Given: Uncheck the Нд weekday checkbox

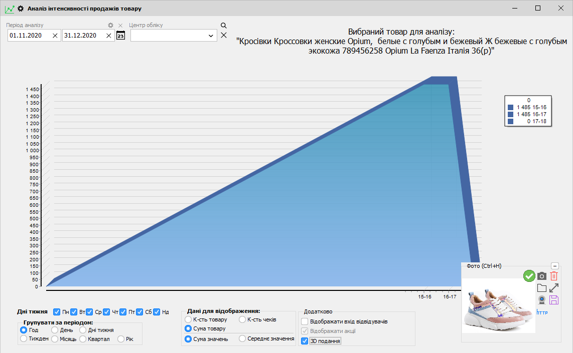Looking at the screenshot, I should [157, 312].
